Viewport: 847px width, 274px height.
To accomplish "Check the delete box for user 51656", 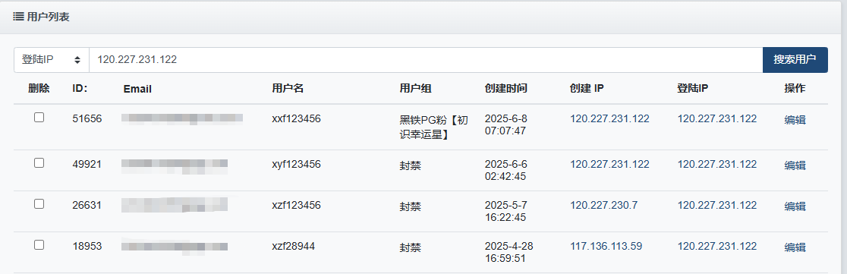I will tap(39, 118).
